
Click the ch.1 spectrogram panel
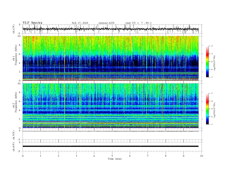[110, 58]
